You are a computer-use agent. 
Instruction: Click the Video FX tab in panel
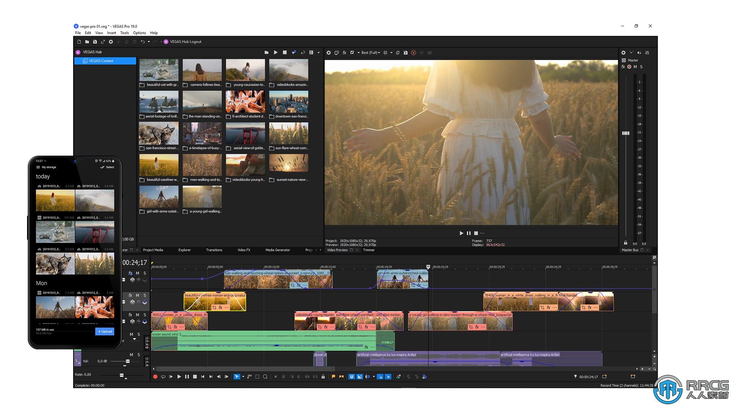click(244, 250)
